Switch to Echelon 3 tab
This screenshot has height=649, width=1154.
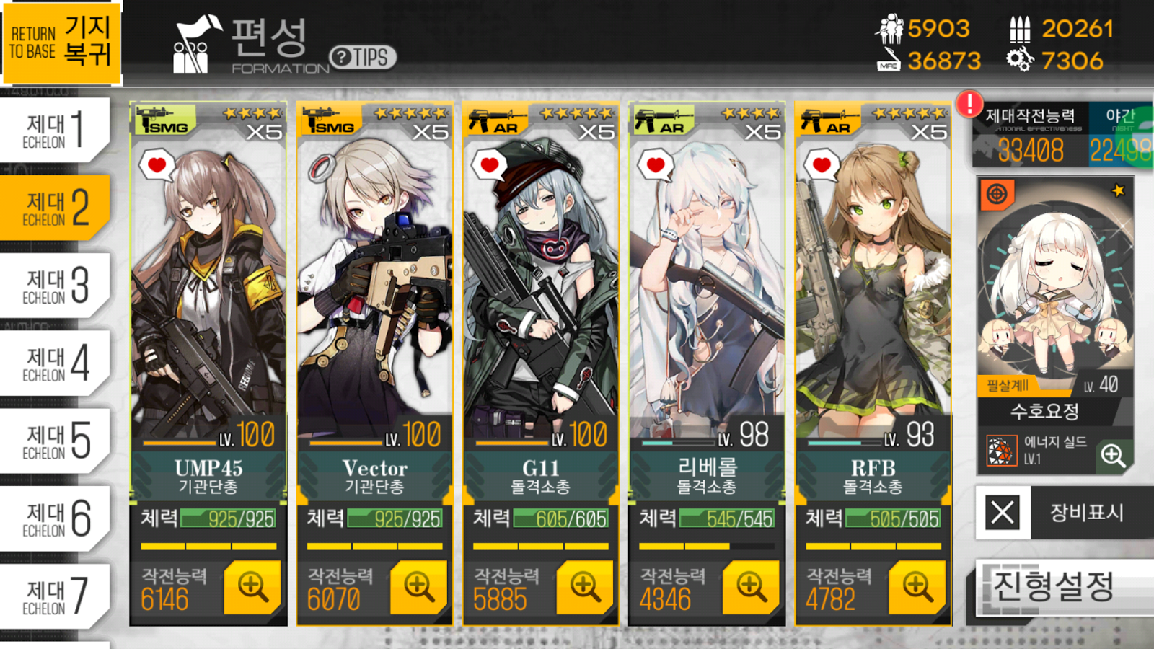click(55, 286)
